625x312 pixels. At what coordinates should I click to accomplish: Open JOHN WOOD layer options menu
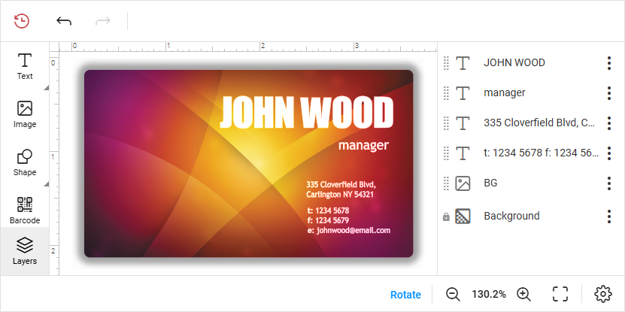609,63
